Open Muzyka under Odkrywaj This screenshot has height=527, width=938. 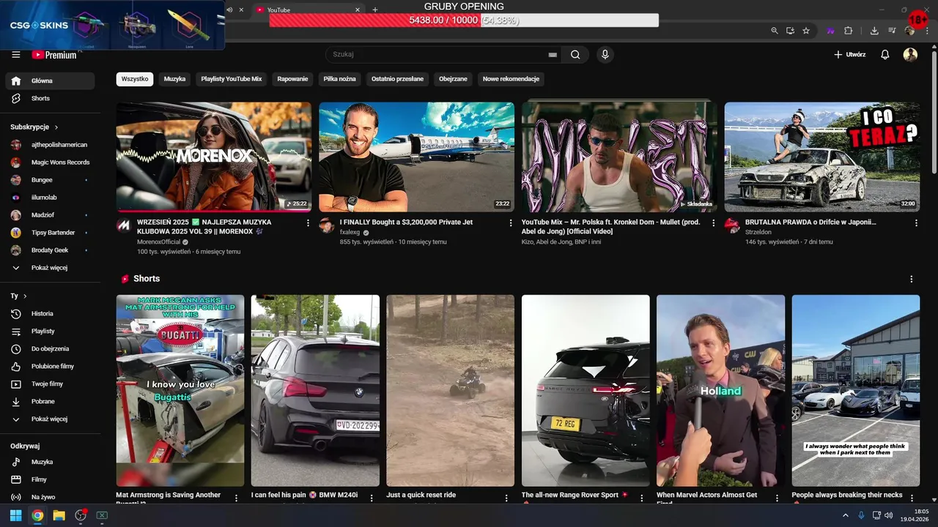[50, 463]
